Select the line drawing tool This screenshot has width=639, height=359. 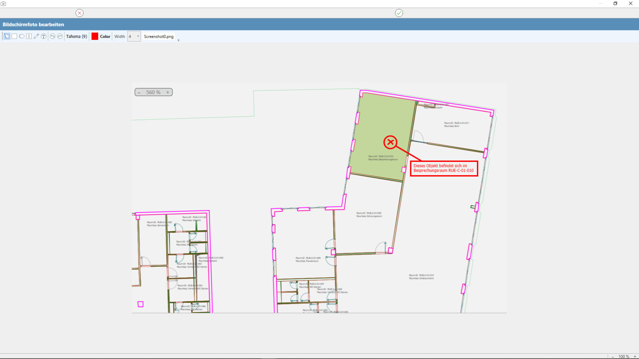point(29,36)
